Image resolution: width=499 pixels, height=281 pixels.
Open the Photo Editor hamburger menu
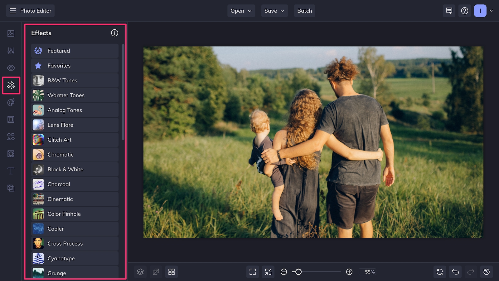tap(12, 11)
